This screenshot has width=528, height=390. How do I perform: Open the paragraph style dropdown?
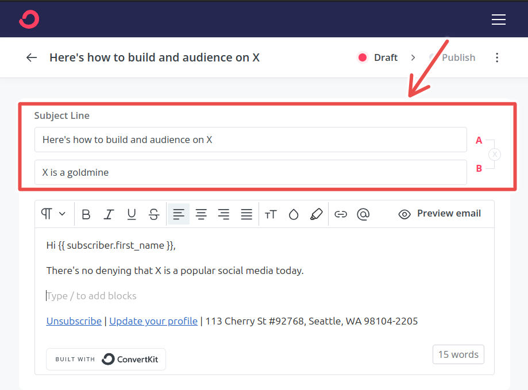(53, 214)
